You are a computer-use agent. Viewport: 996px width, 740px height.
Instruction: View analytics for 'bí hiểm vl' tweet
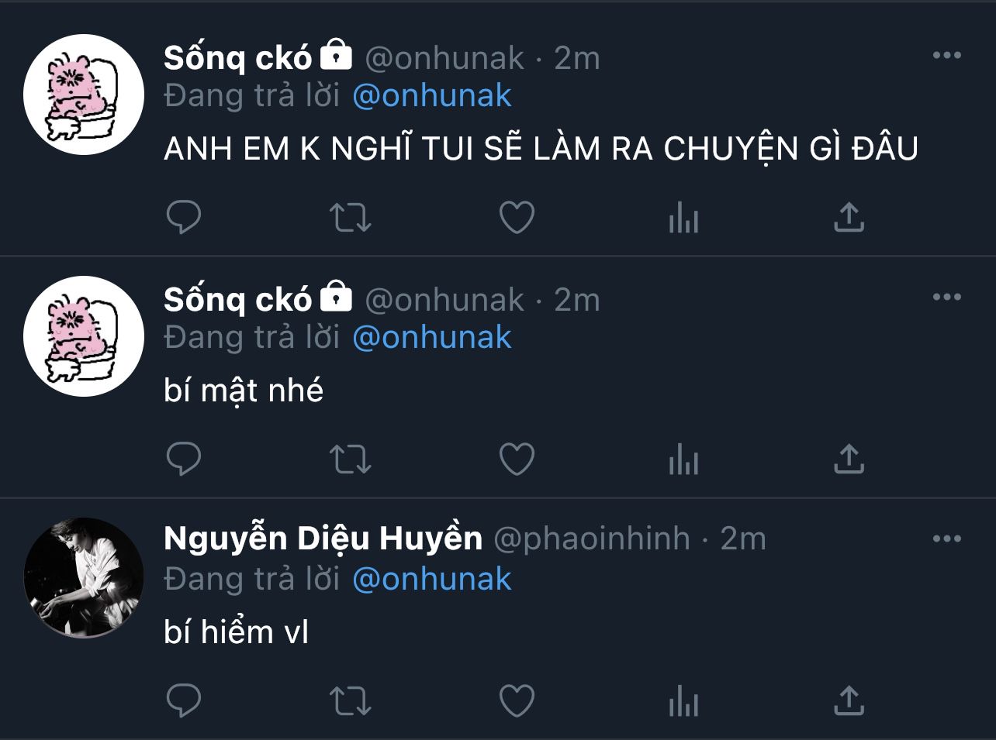point(683,701)
